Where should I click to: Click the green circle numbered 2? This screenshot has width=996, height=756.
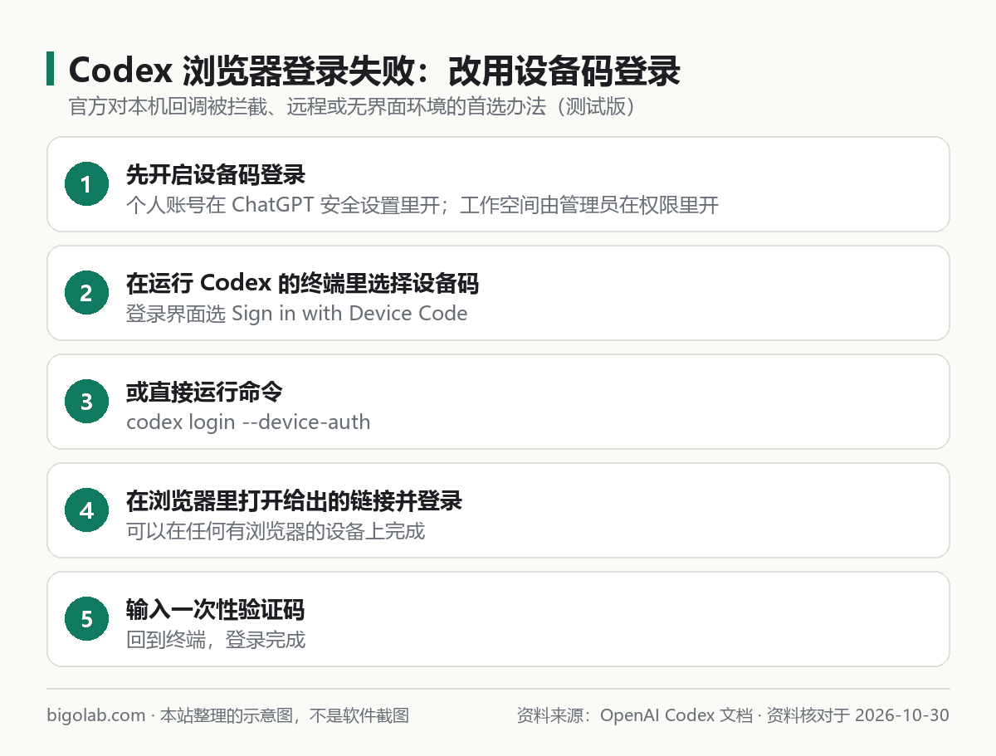(x=86, y=293)
